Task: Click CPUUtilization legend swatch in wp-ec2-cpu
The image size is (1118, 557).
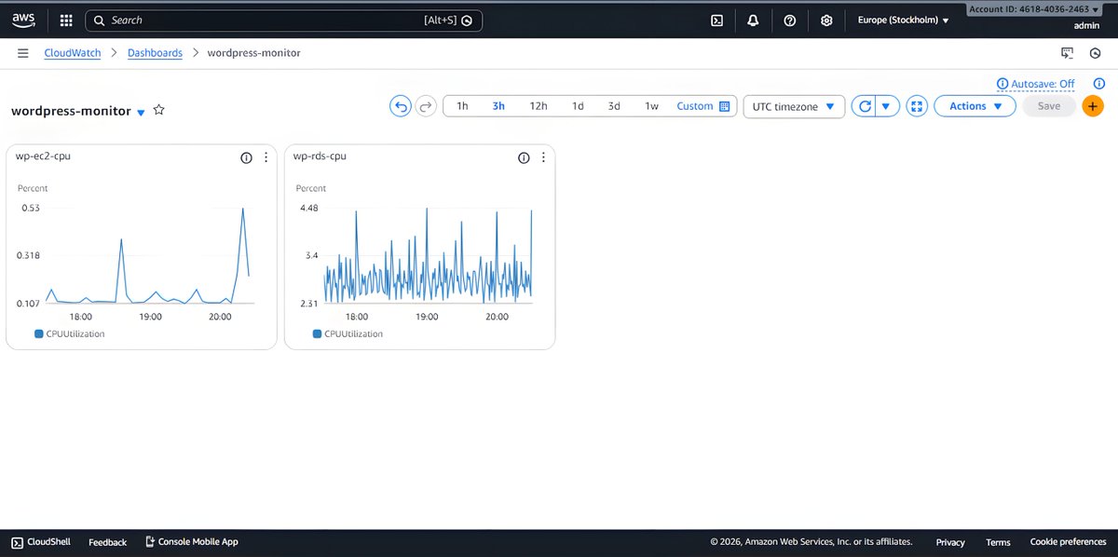Action: [x=38, y=333]
